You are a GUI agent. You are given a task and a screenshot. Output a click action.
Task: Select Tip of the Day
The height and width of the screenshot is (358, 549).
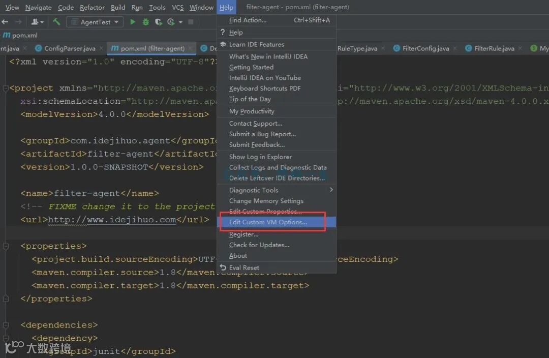pos(277,99)
